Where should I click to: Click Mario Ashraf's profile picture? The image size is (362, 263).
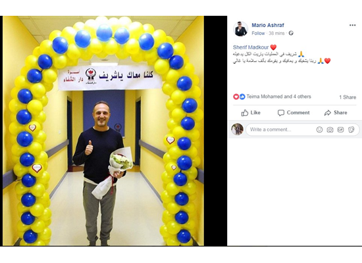[240, 30]
